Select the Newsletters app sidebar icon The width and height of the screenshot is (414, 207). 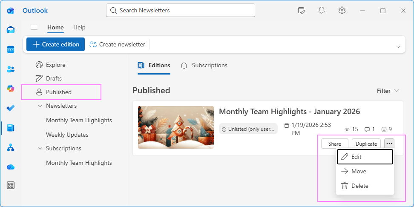tap(11, 128)
